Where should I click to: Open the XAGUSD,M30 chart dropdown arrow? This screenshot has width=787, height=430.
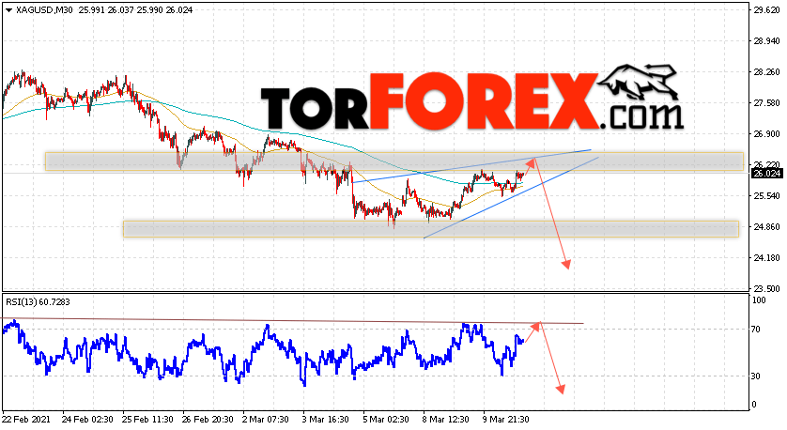9,10
